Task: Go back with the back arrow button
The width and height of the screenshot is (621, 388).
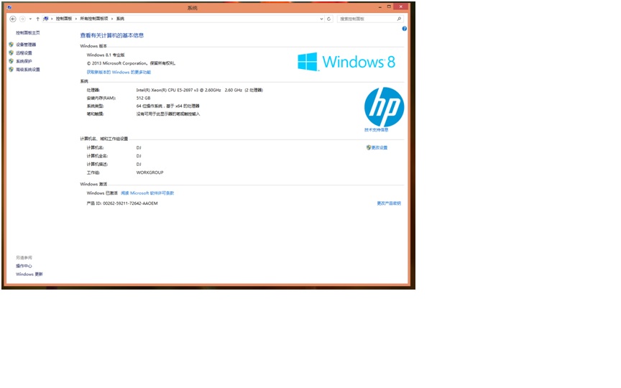Action: click(13, 19)
